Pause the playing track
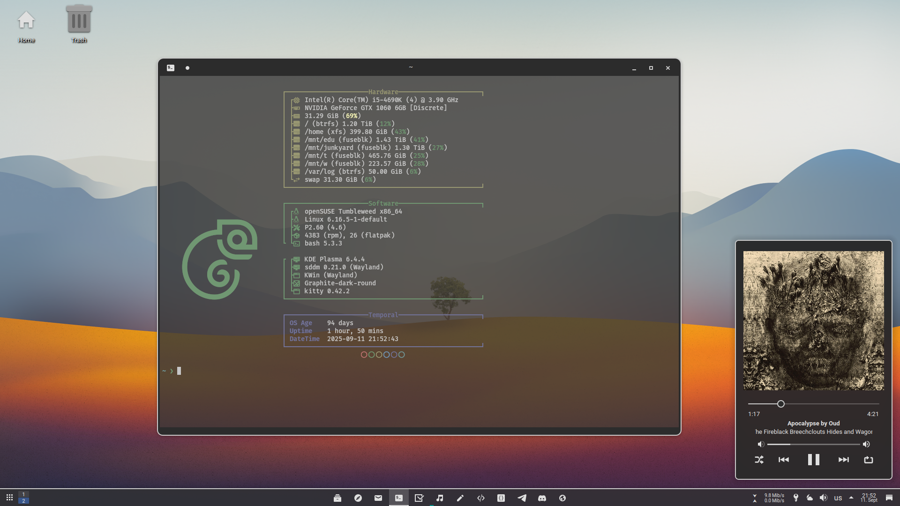900x506 pixels. point(814,460)
